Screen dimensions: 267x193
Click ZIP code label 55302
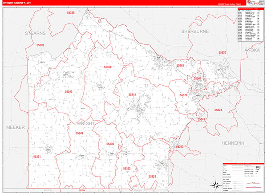69,92
